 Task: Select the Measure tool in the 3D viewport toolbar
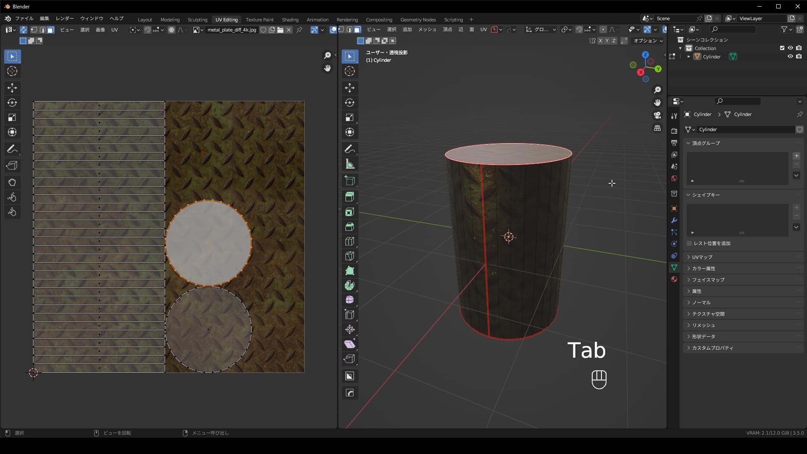[x=350, y=164]
